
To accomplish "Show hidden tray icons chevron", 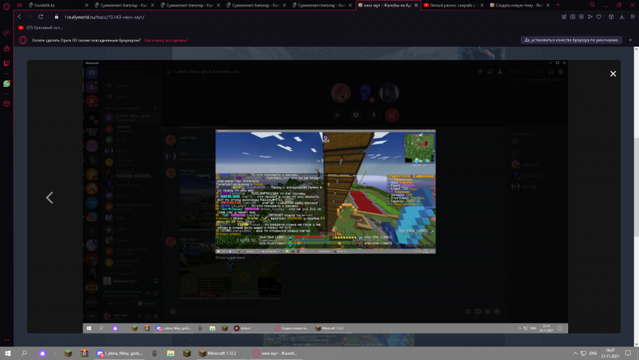I will (x=575, y=354).
